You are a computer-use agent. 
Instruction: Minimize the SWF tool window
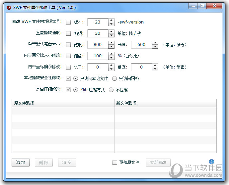click(193, 6)
